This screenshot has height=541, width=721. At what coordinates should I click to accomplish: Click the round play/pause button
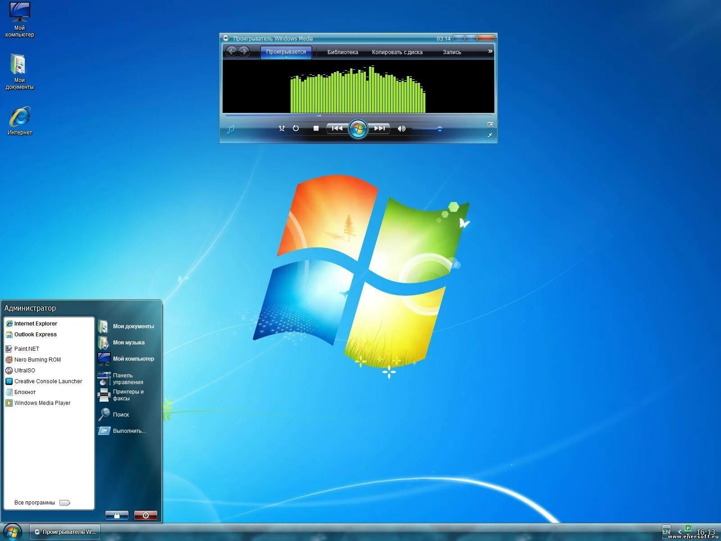point(358,129)
